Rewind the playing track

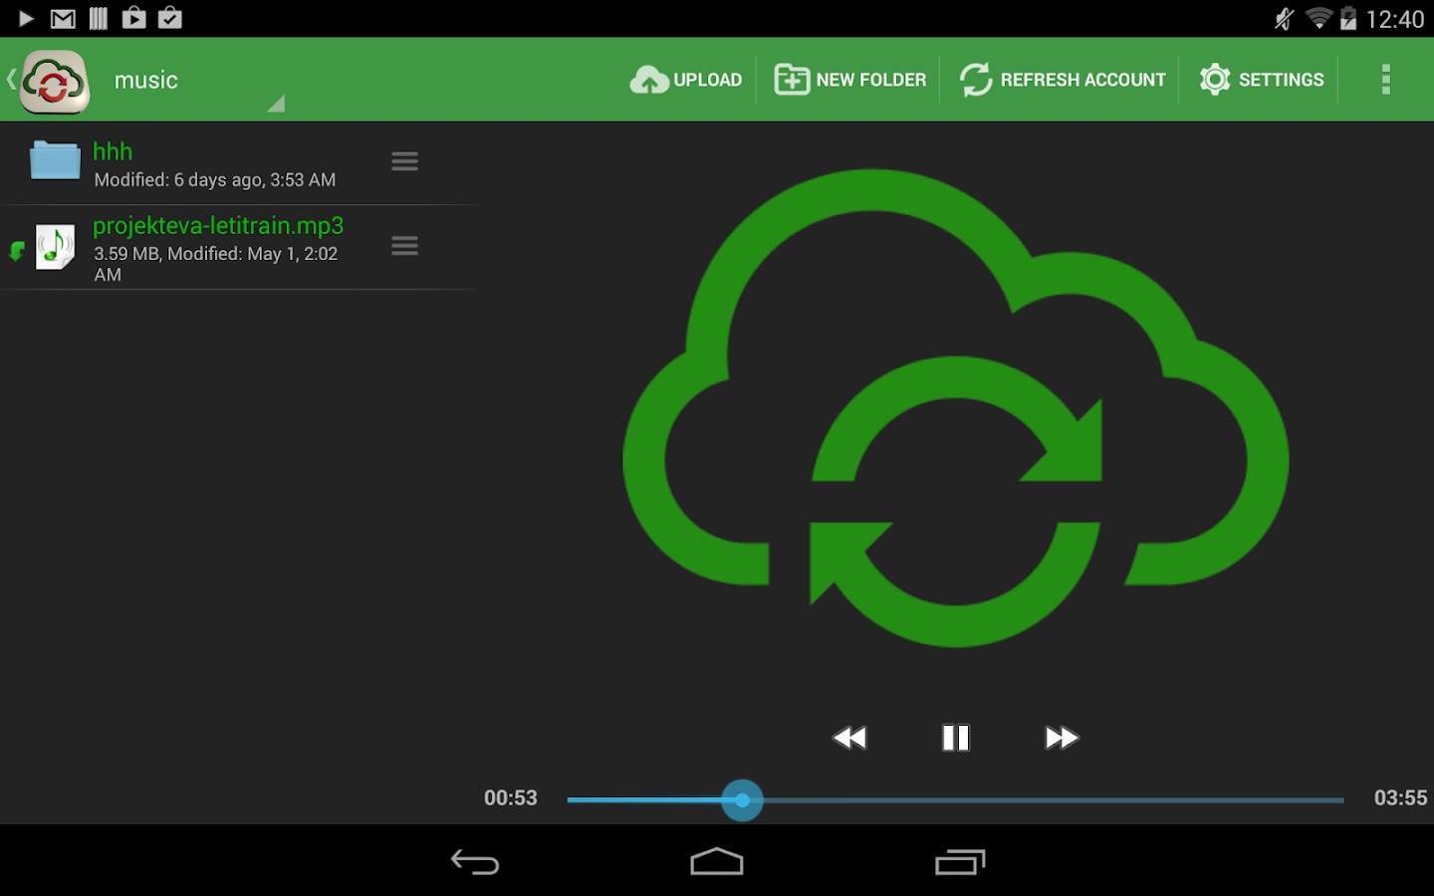point(849,738)
